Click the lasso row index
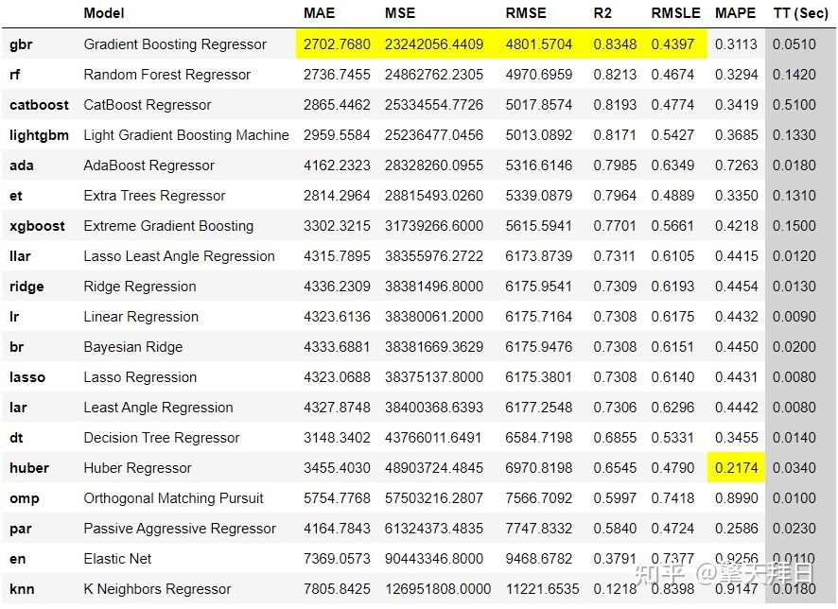The image size is (838, 609). click(x=27, y=377)
